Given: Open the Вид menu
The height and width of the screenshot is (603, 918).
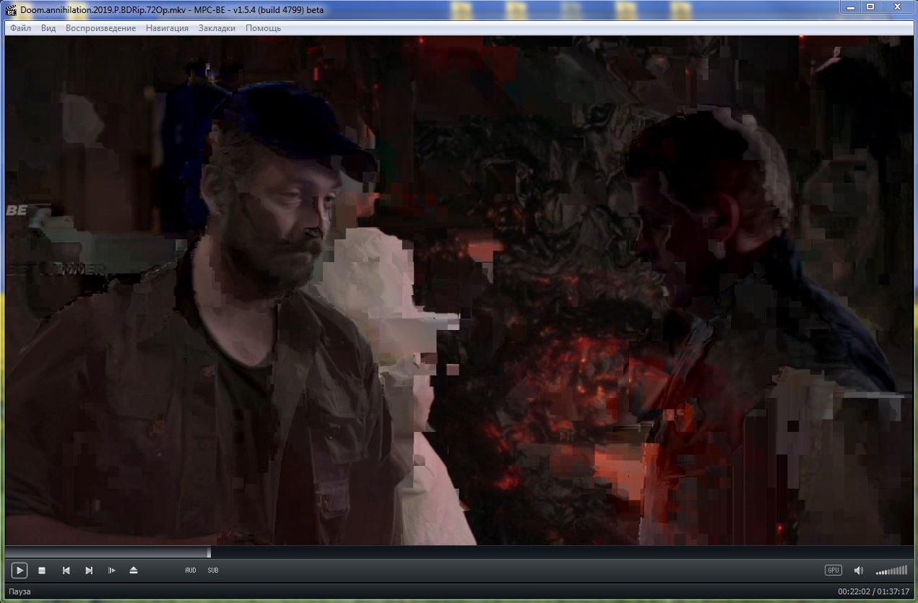Looking at the screenshot, I should coord(48,28).
